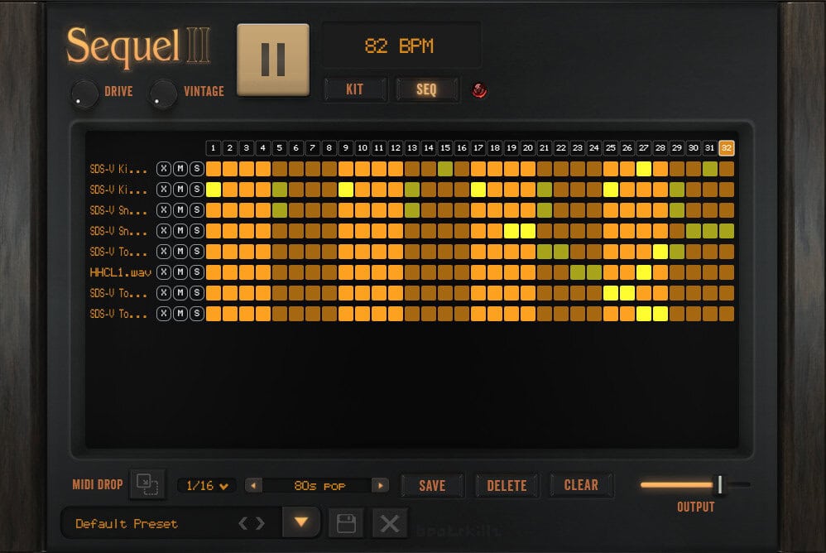This screenshot has width=826, height=553.
Task: Click the SAVE button
Action: [432, 485]
